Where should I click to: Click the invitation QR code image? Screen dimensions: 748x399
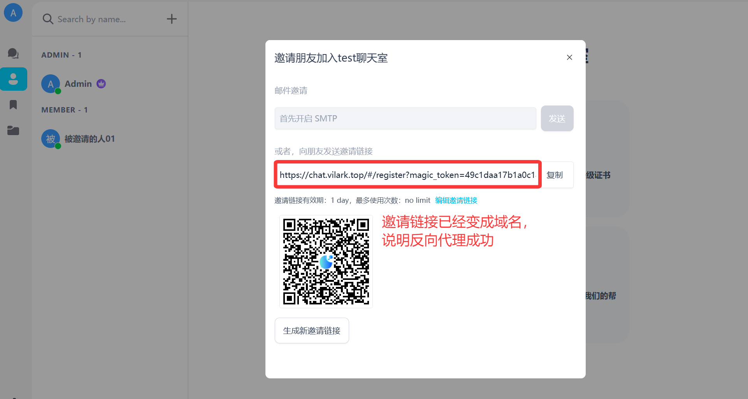coord(326,262)
